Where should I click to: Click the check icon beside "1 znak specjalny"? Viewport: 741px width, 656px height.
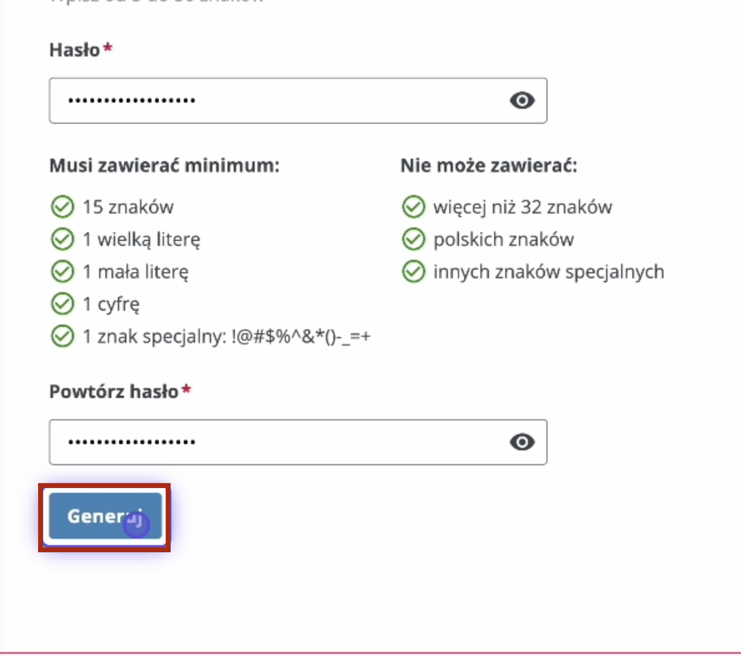tap(63, 336)
